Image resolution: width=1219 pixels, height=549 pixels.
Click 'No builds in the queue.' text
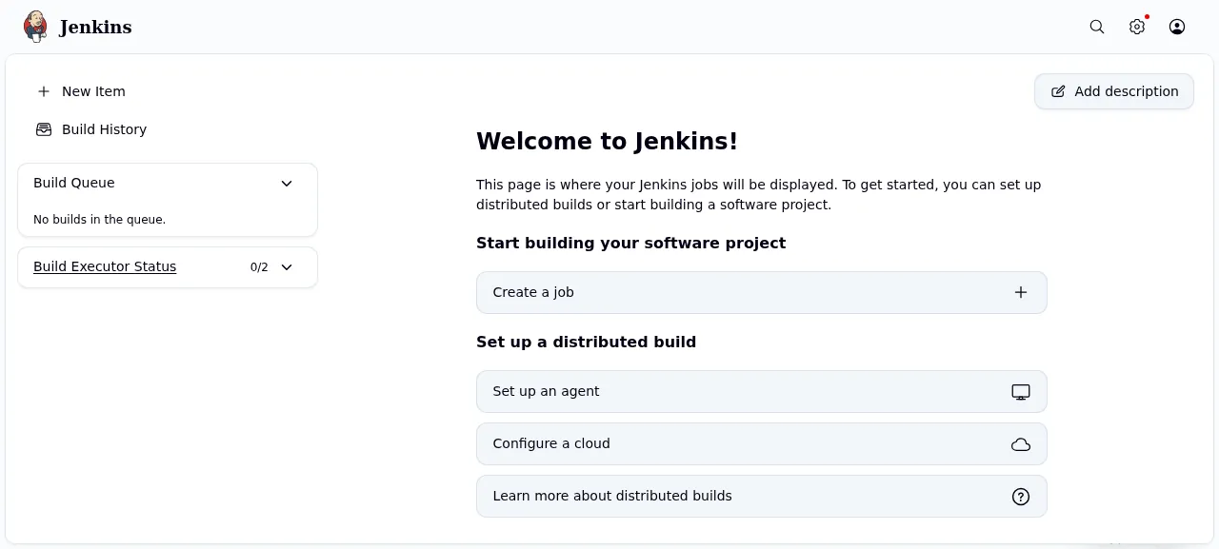point(100,220)
